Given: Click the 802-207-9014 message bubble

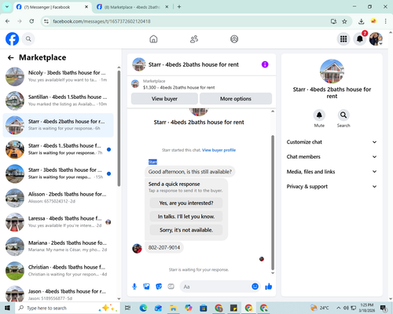Looking at the screenshot, I should pyautogui.click(x=164, y=247).
